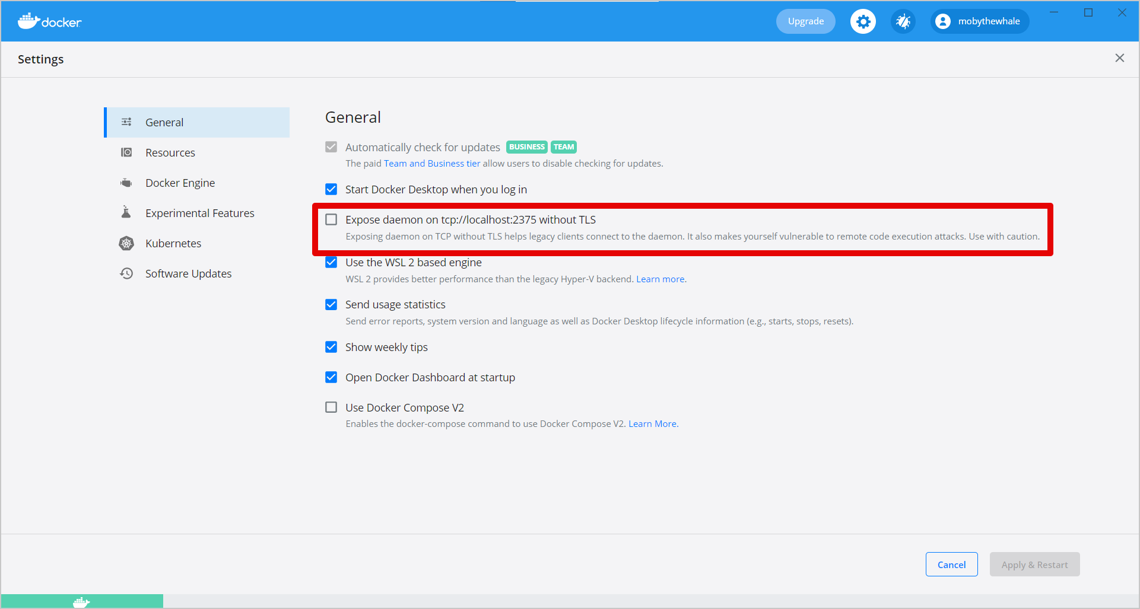
Task: Click the green progress bar at bottom
Action: [81, 601]
